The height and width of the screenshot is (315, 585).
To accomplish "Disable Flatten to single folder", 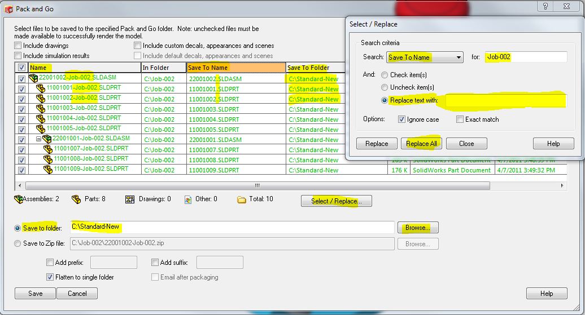I will 50,277.
